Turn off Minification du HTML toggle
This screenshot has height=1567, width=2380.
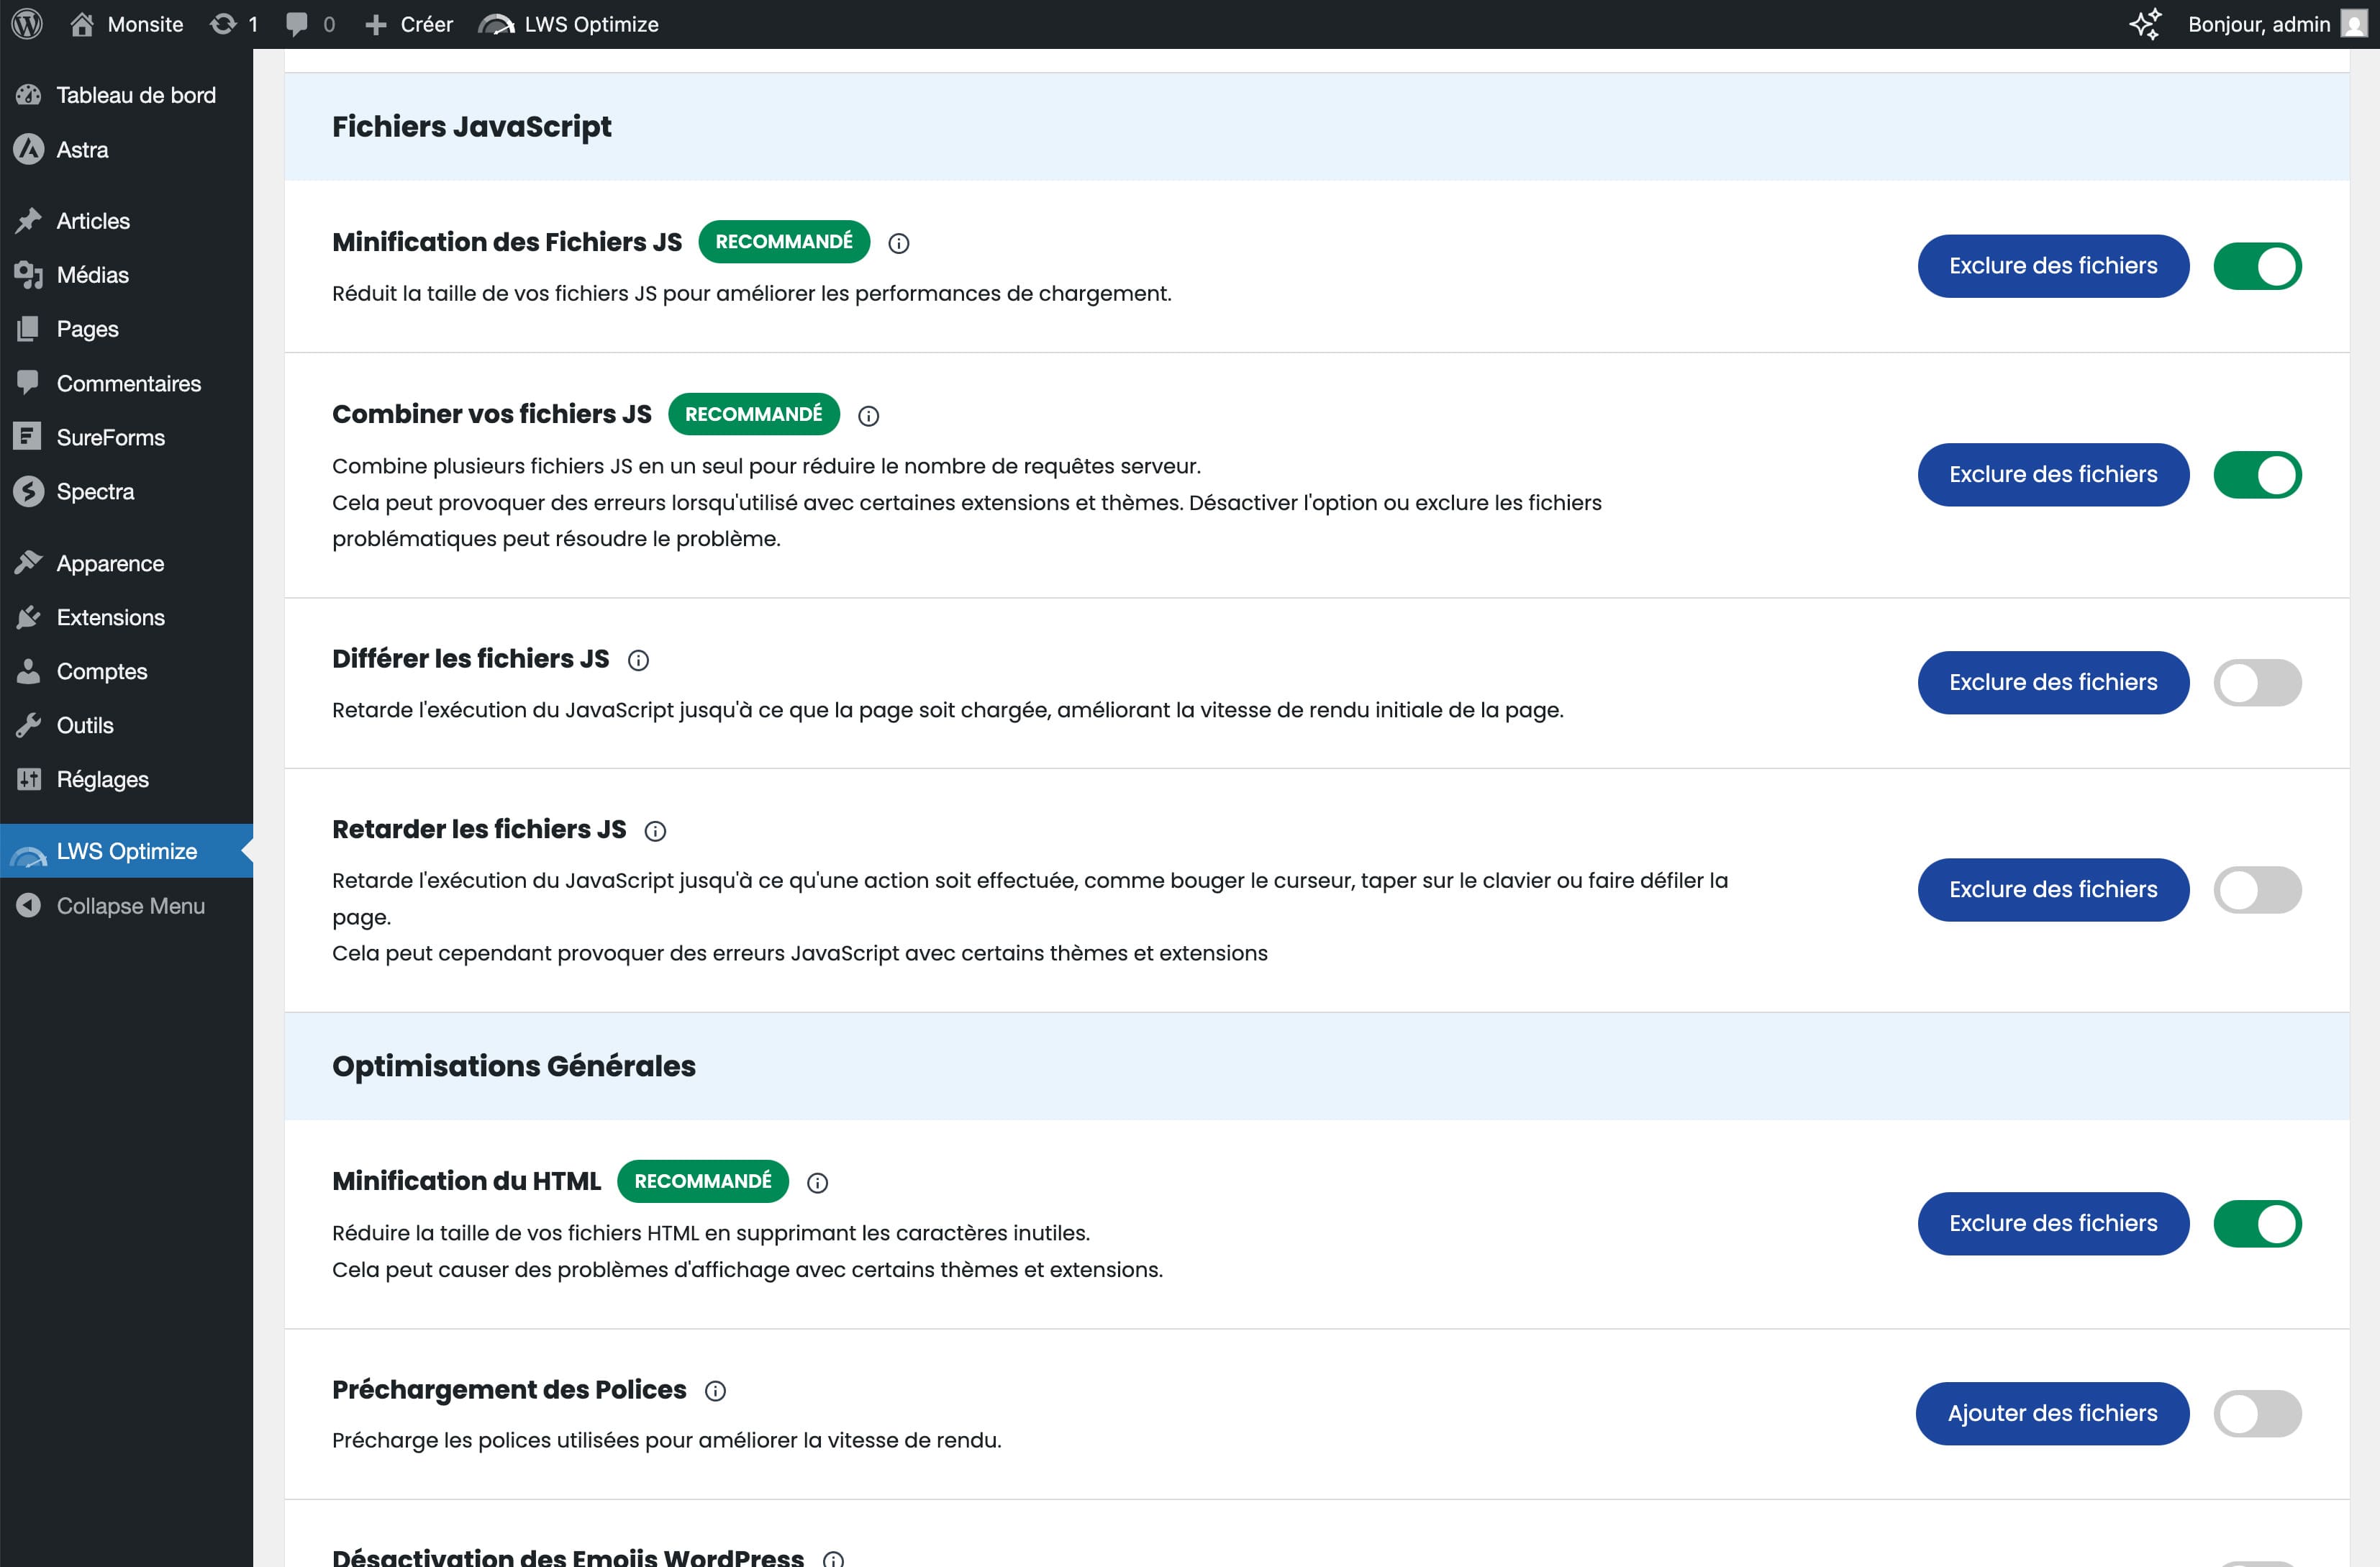click(x=2256, y=1223)
